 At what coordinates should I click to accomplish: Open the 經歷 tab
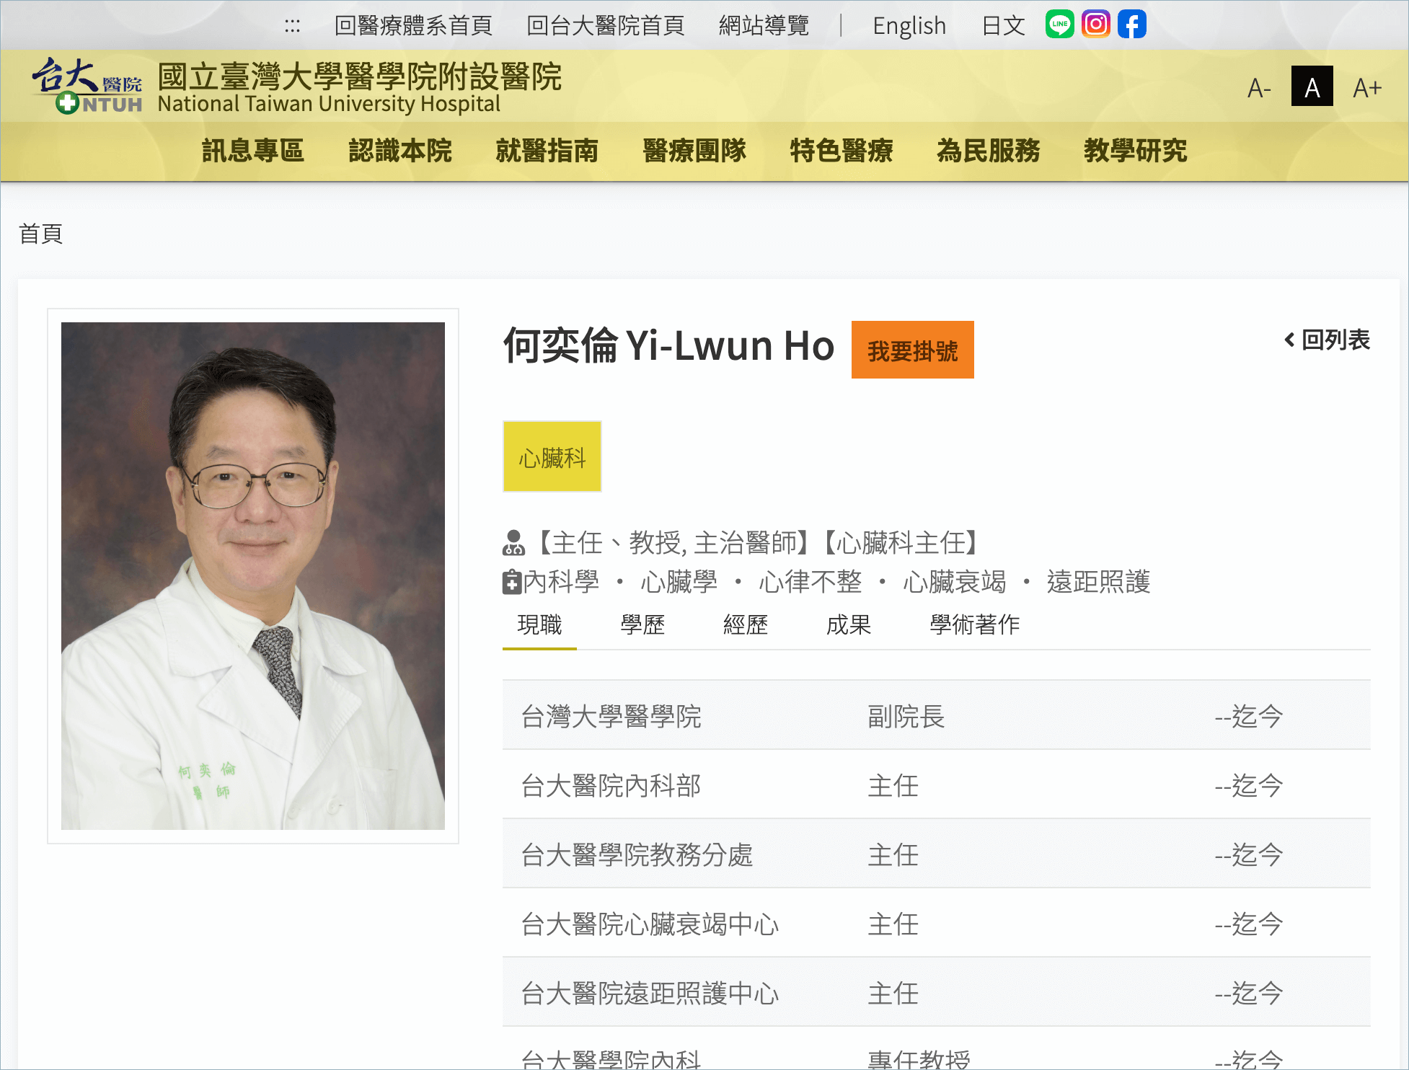tap(746, 624)
